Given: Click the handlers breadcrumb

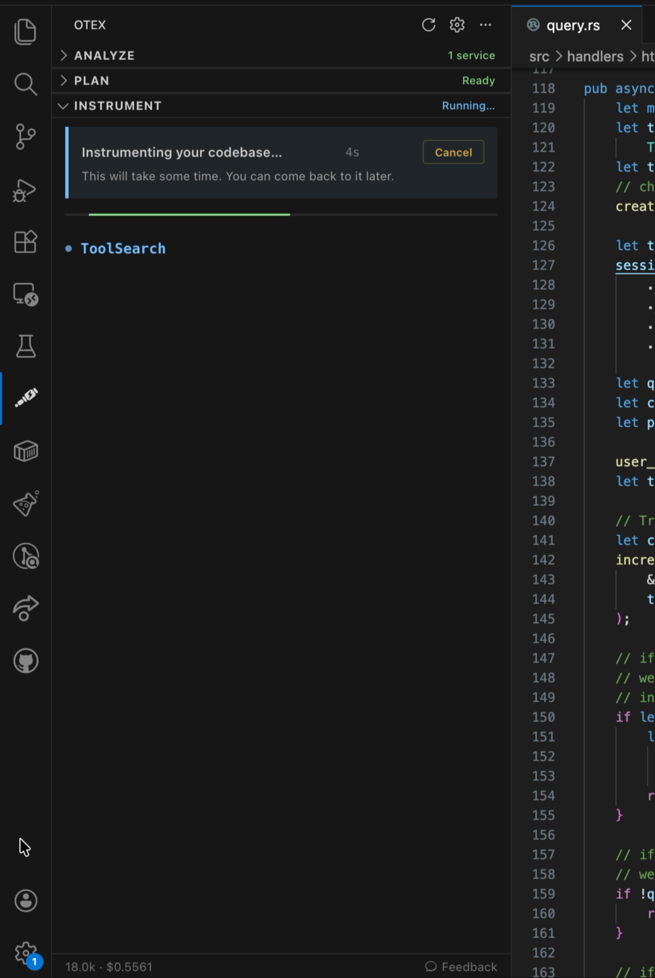Looking at the screenshot, I should click(595, 57).
